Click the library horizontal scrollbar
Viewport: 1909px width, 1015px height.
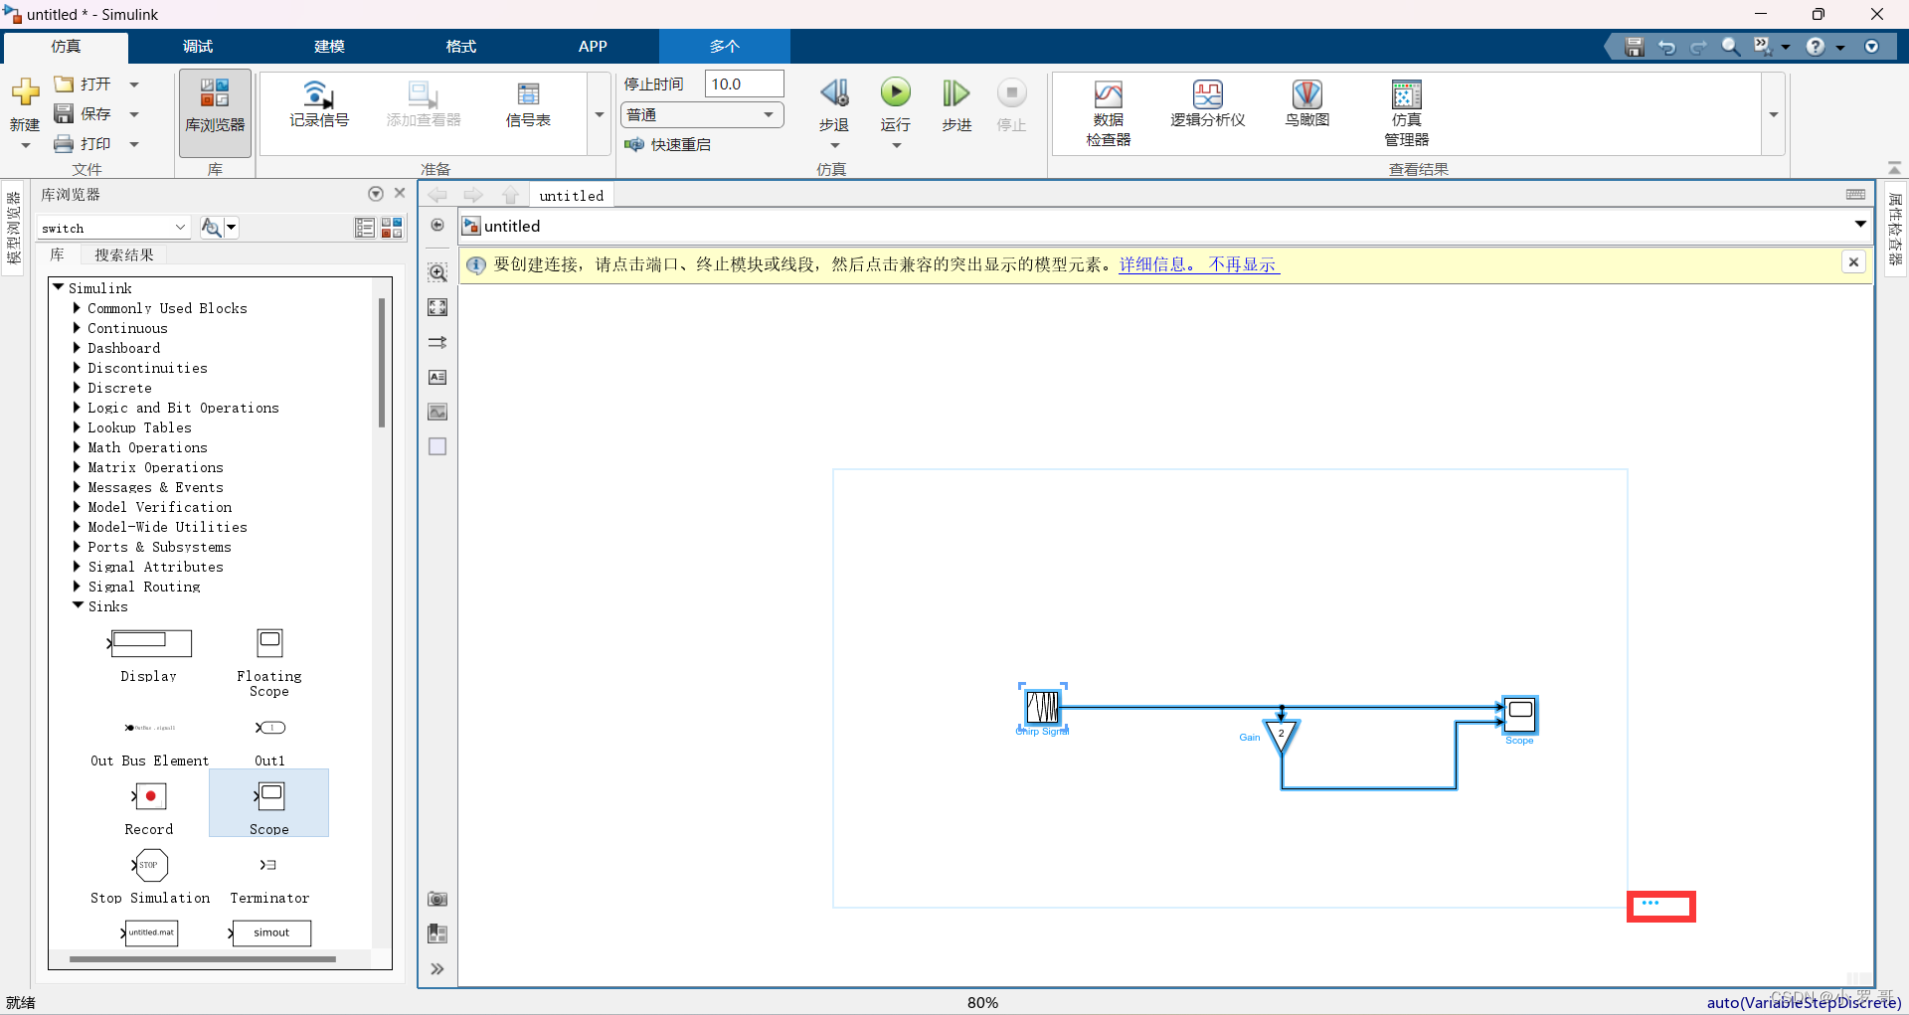[x=203, y=959]
